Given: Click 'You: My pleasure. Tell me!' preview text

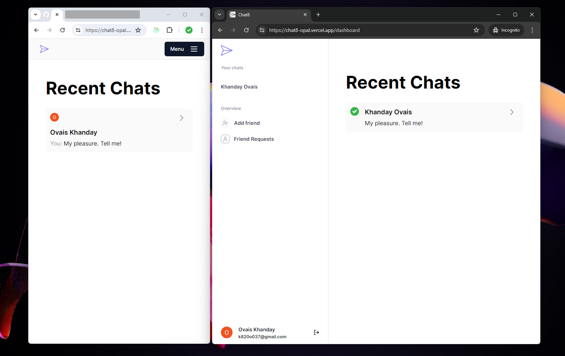Looking at the screenshot, I should coord(86,143).
